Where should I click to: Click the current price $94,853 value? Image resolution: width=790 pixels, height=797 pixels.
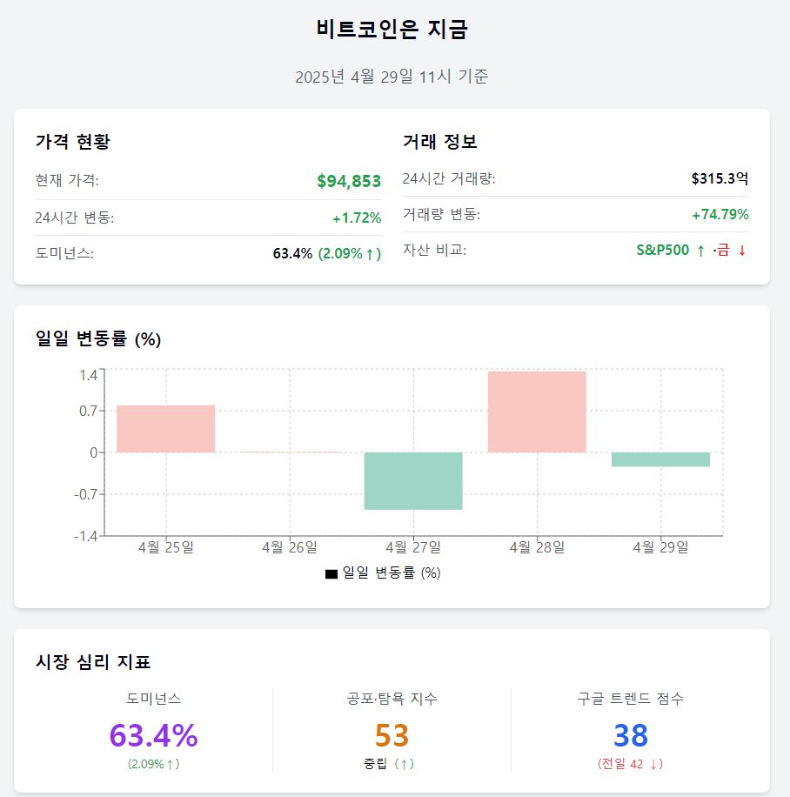point(349,181)
